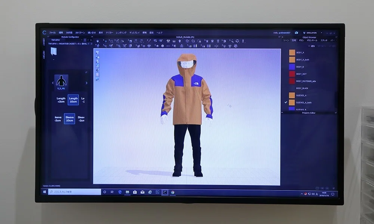Viewport: 374px width, 224px height.
Task: Open Microsoft Store from taskbar
Action: pyautogui.click(x=135, y=192)
